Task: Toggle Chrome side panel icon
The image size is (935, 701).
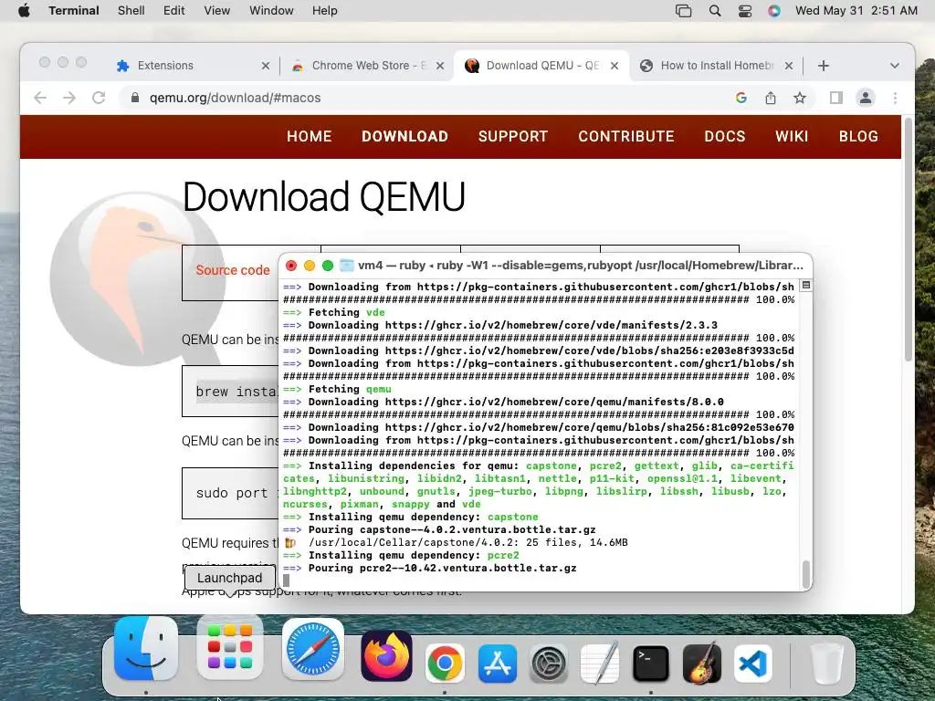Action: (x=836, y=98)
